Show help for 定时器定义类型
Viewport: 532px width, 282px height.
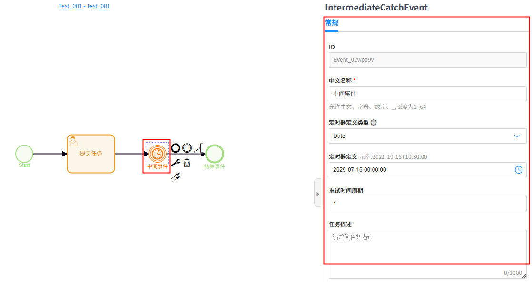click(374, 123)
